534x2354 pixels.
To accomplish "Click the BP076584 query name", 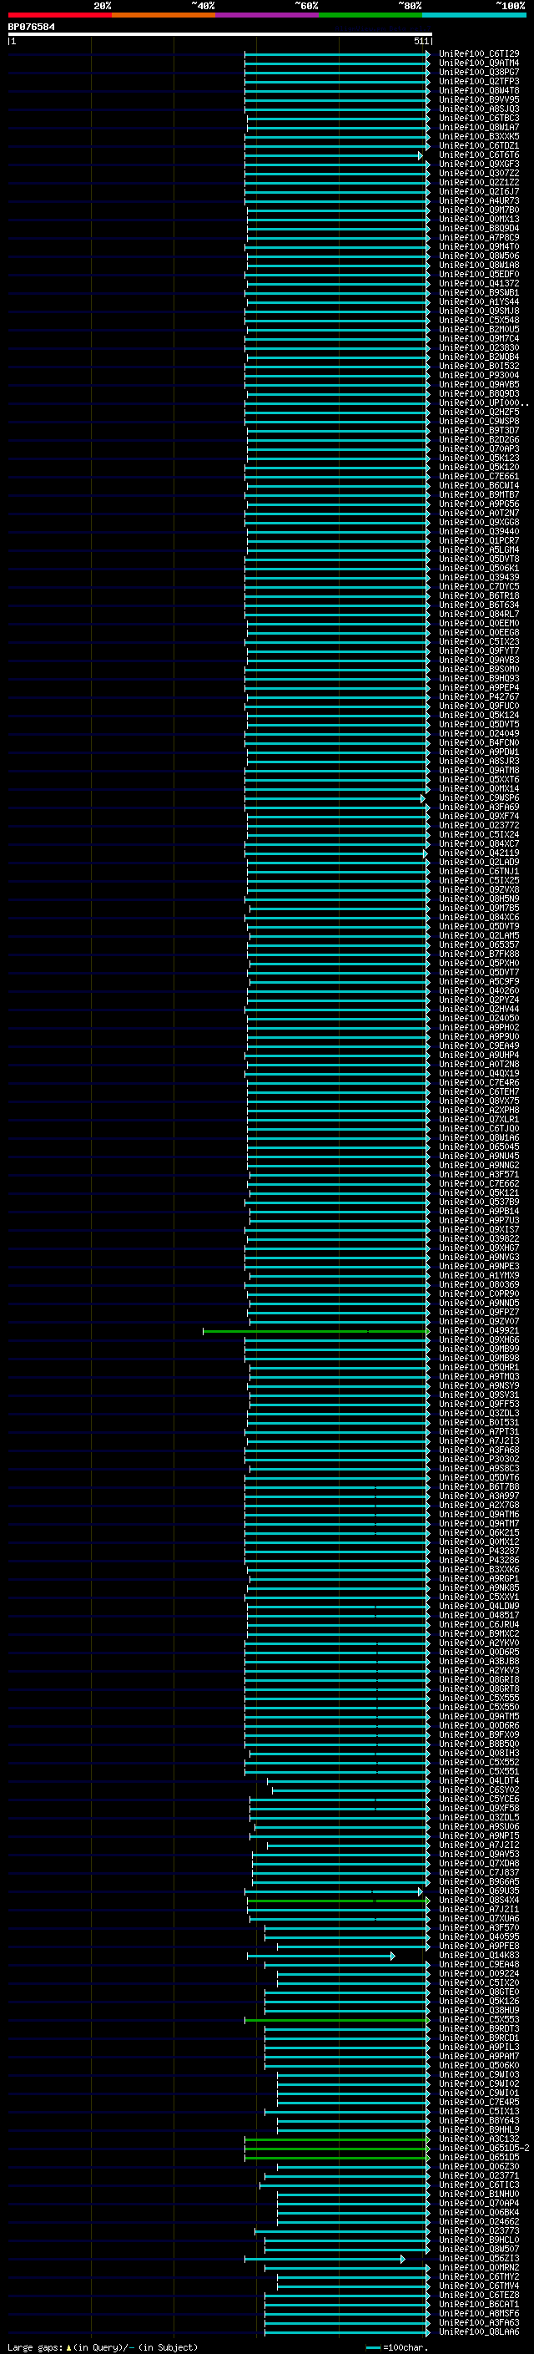I will 31,28.
